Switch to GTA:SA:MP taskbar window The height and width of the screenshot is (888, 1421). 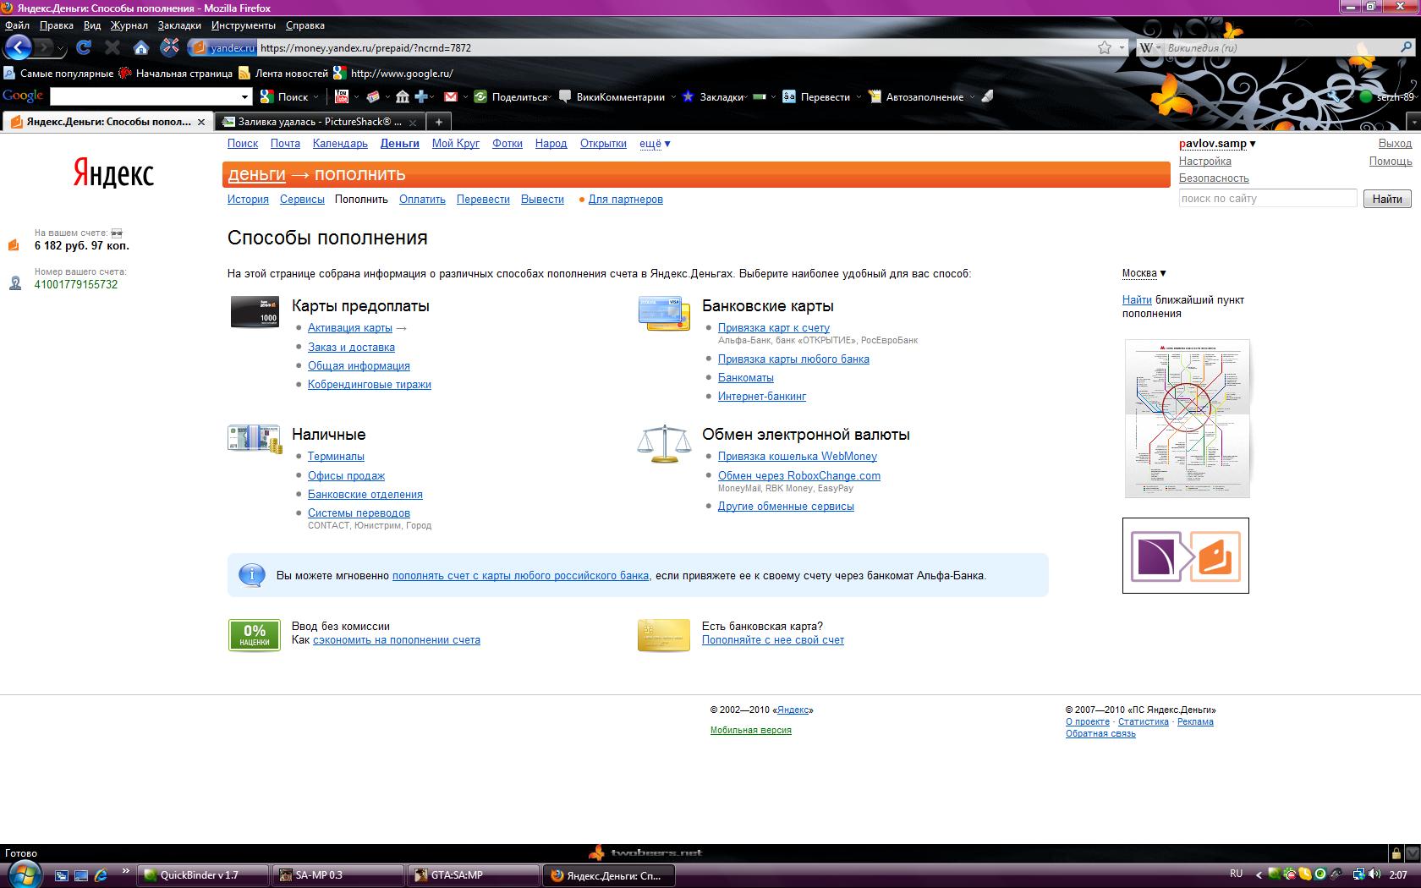tap(474, 875)
